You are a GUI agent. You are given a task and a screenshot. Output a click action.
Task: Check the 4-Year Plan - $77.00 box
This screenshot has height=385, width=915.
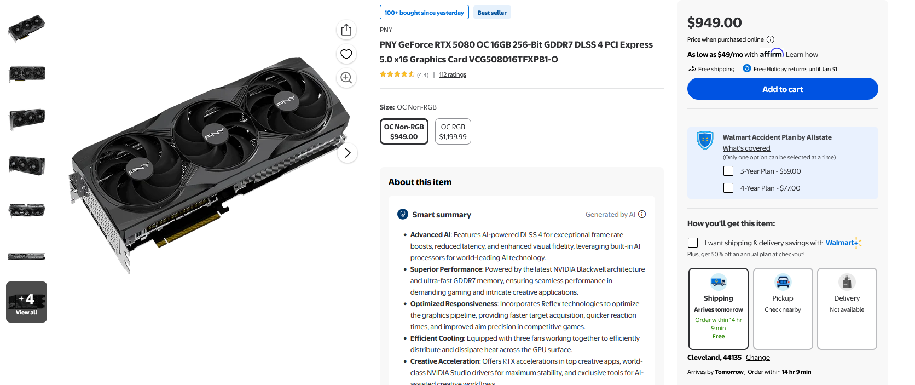pos(728,188)
